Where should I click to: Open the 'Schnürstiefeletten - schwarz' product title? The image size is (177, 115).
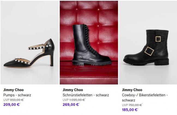86,95
